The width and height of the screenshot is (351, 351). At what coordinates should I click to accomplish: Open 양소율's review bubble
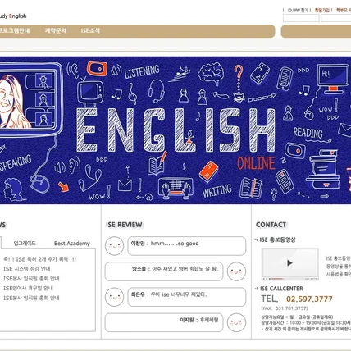click(x=164, y=271)
